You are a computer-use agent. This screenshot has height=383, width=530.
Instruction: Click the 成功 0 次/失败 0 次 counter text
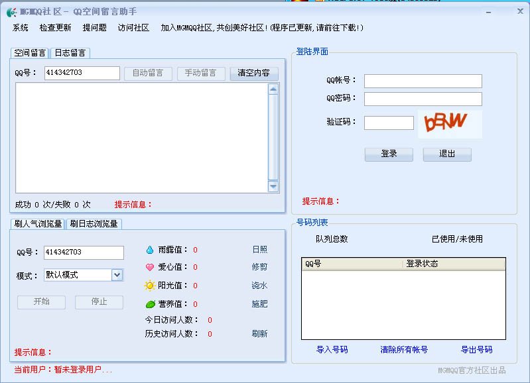pos(52,205)
